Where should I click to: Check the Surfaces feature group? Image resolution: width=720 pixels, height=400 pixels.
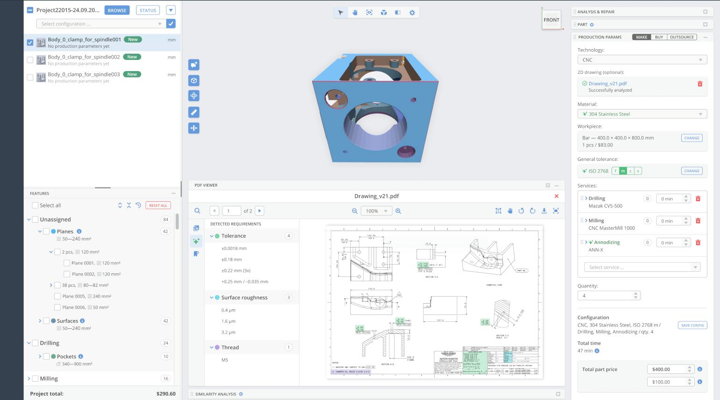coord(46,321)
